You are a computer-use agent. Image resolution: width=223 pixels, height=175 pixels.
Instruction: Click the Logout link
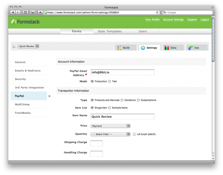(x=205, y=19)
